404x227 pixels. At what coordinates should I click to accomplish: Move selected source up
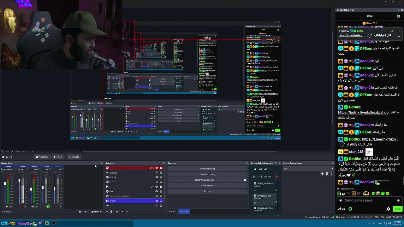point(123,212)
